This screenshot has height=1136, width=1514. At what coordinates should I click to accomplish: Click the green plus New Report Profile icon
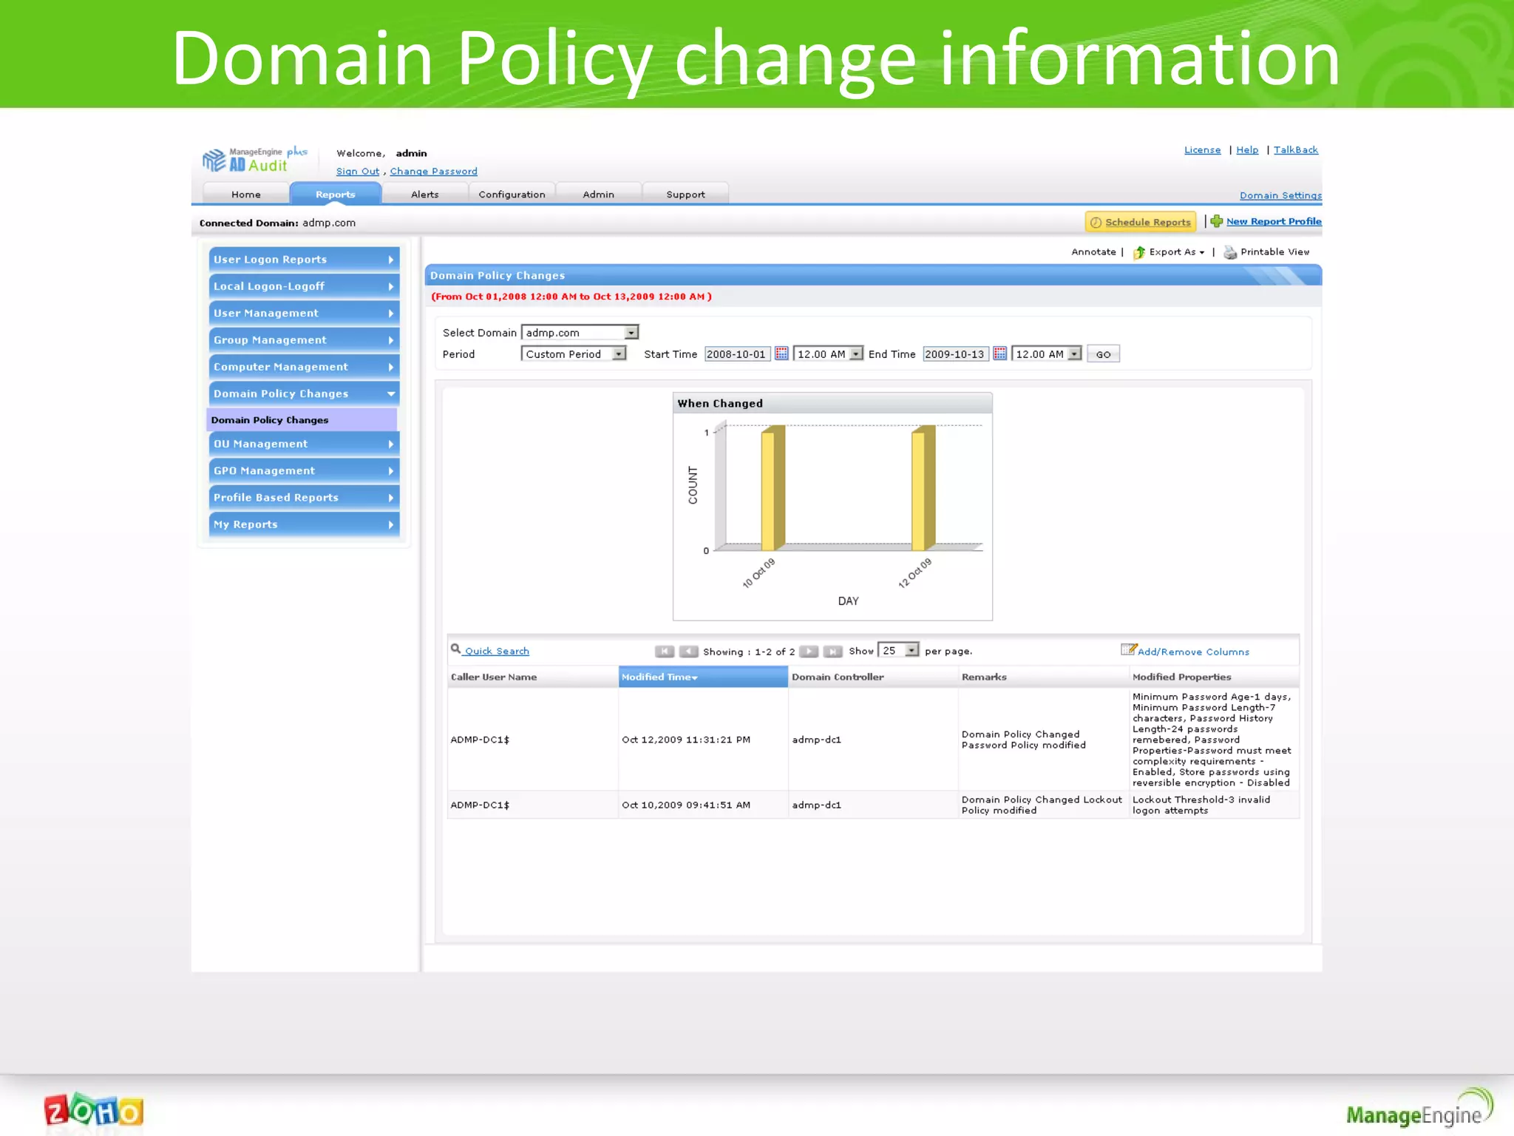(1217, 221)
